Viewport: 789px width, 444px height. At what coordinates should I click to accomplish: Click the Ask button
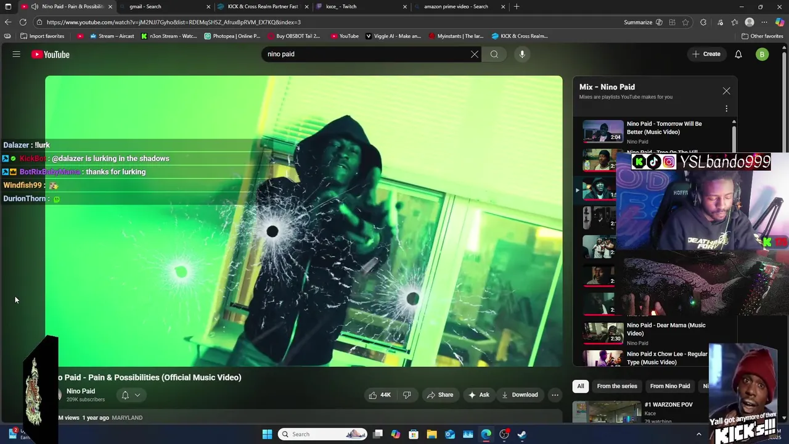coord(479,395)
